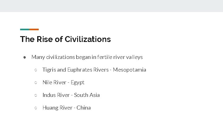Click the solid bullet before 'Many civilizations'
The height and width of the screenshot is (125, 223).
pyautogui.click(x=24, y=57)
